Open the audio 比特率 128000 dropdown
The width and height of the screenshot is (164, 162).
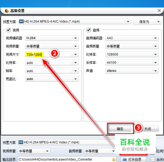pos(132,54)
